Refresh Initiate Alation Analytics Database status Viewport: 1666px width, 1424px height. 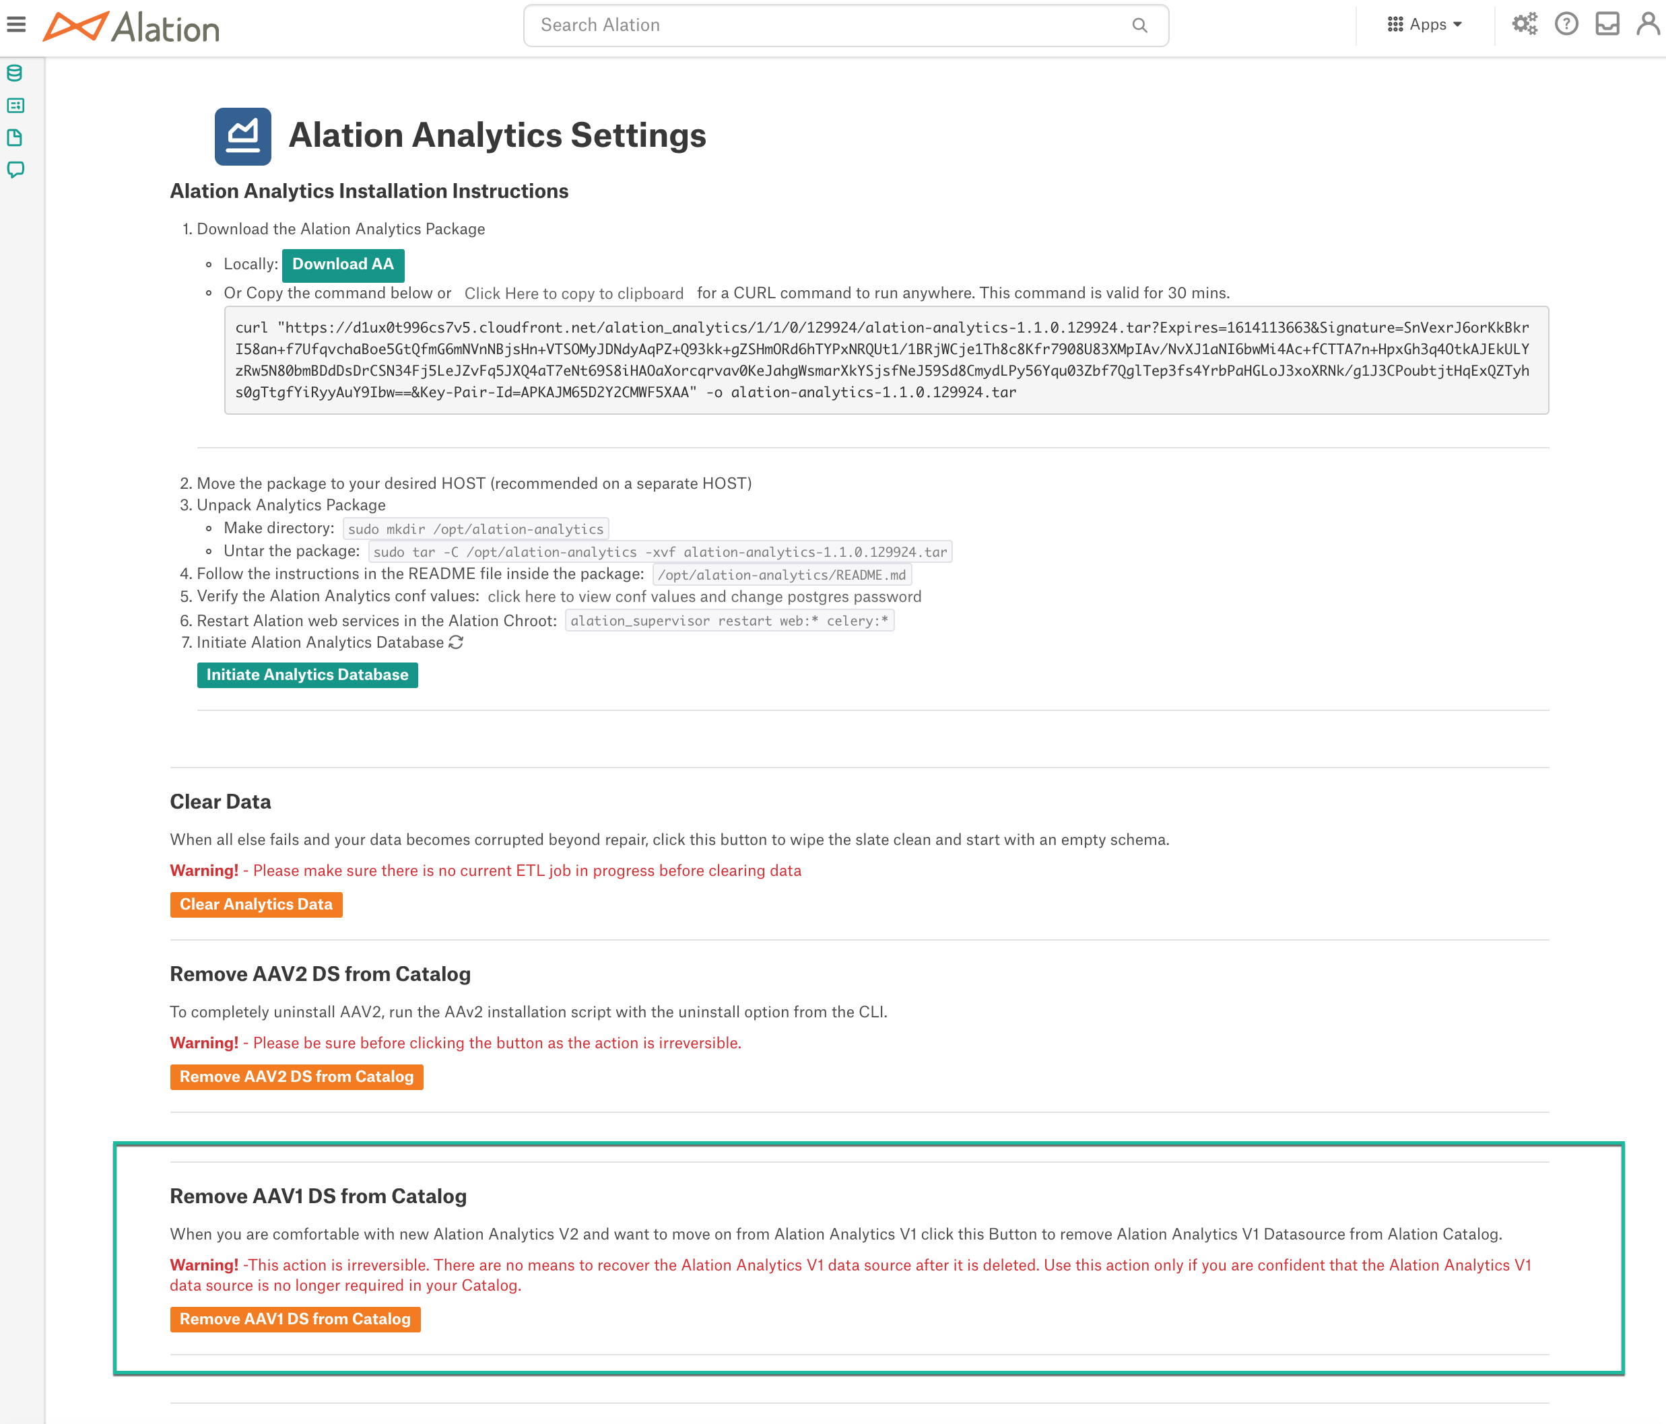point(456,642)
